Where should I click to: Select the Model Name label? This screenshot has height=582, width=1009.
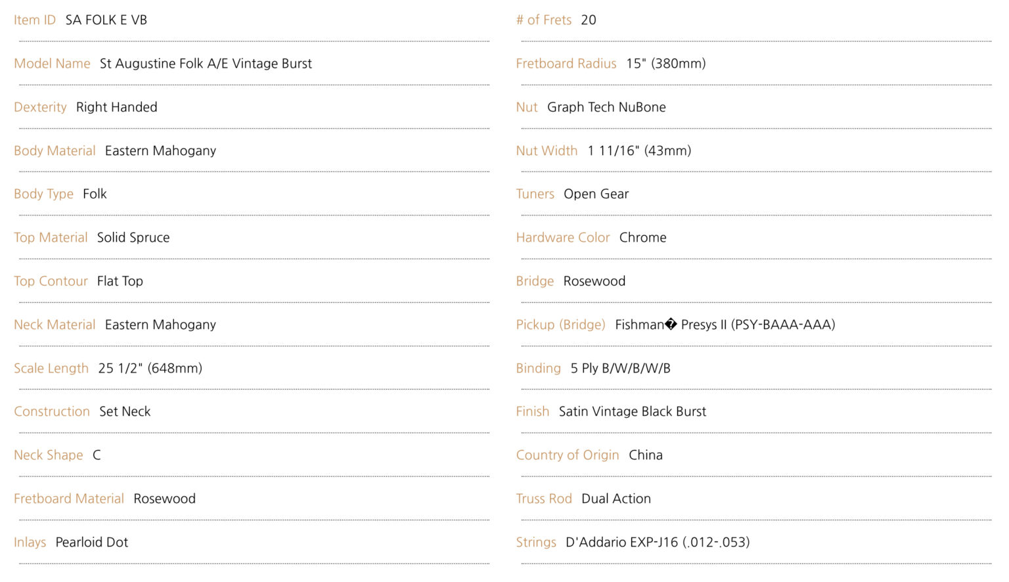coord(52,64)
